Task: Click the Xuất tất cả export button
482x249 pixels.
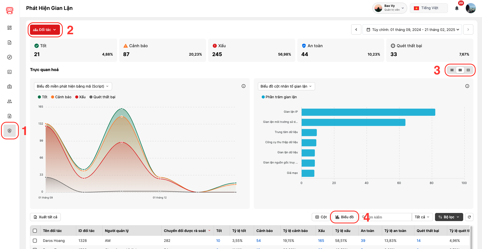Action: (x=45, y=217)
